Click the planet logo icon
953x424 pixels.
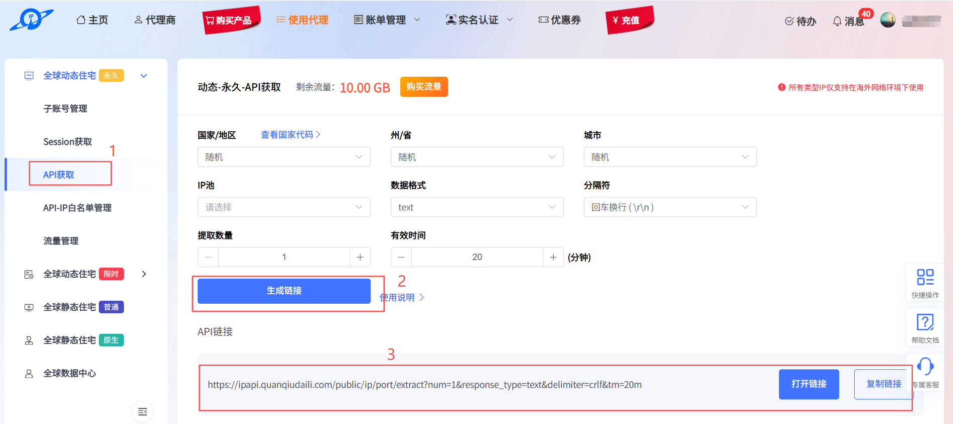(x=31, y=20)
